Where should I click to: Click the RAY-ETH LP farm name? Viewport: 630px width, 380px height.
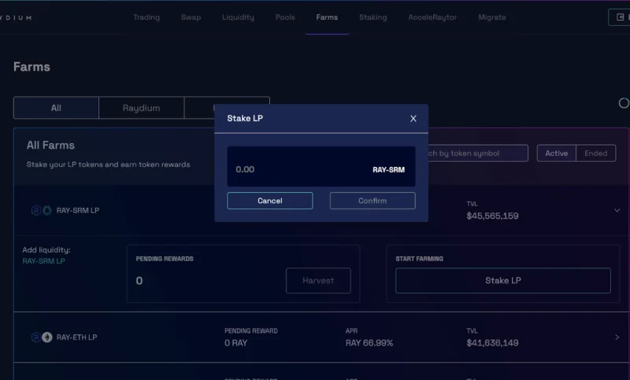coord(76,338)
